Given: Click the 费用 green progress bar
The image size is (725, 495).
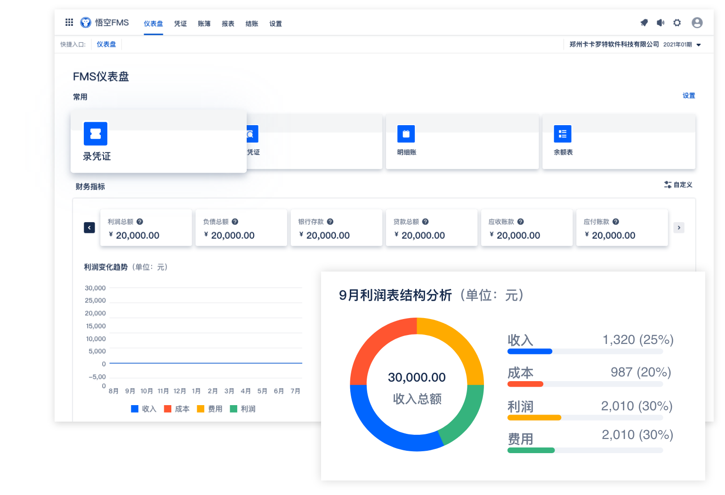Looking at the screenshot, I should [531, 450].
